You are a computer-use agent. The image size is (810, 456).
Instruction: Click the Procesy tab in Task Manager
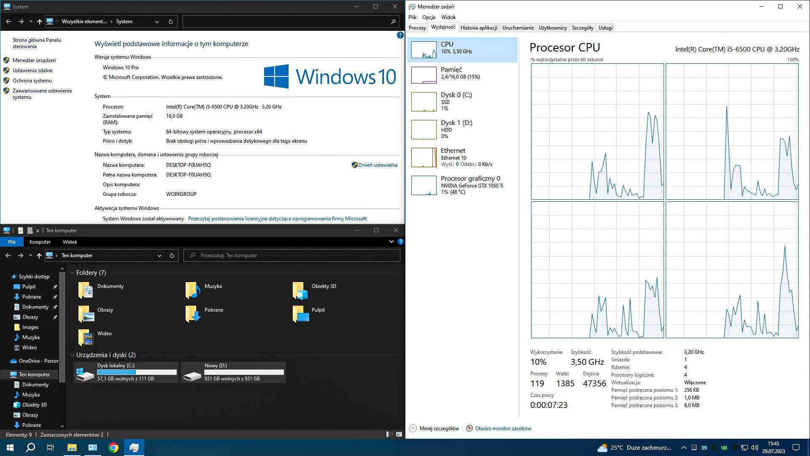point(418,27)
